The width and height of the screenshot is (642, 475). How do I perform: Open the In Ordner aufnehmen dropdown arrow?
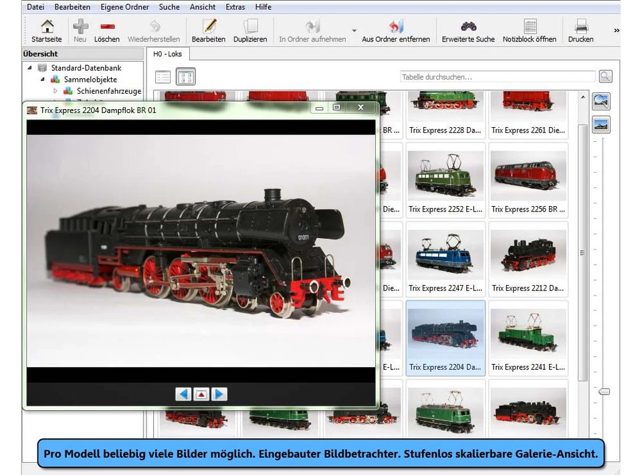353,31
